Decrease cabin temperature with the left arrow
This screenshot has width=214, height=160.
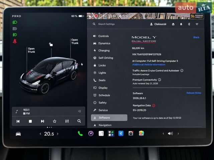40,134
